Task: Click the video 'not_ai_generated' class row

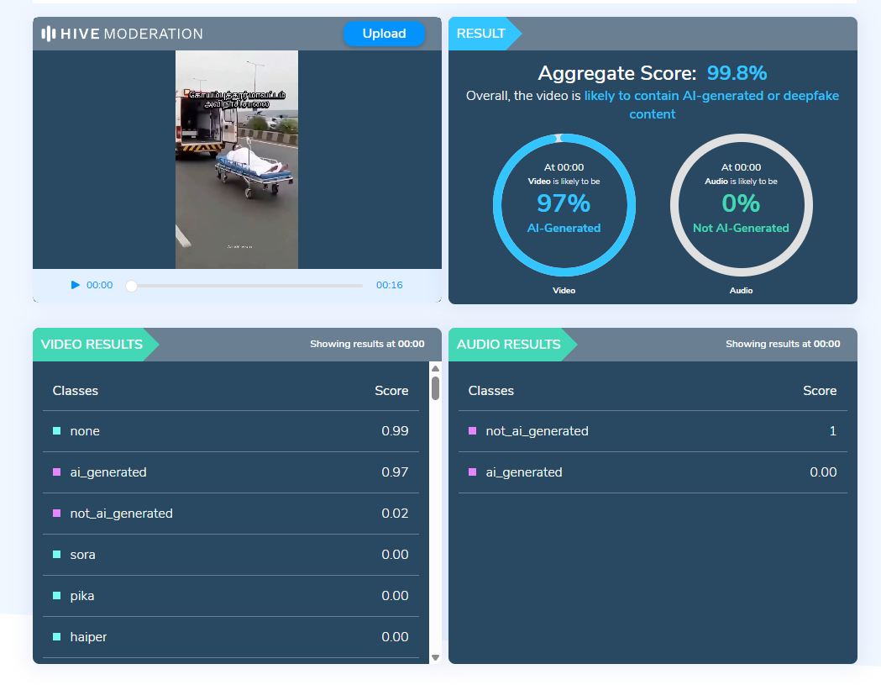Action: tap(230, 514)
